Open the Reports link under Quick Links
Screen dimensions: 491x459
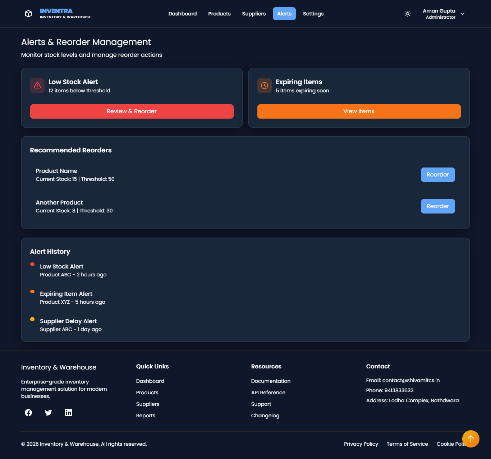[146, 416]
